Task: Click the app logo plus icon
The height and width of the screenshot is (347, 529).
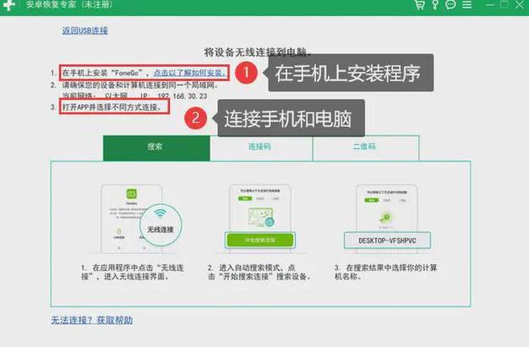Action: click(x=8, y=5)
